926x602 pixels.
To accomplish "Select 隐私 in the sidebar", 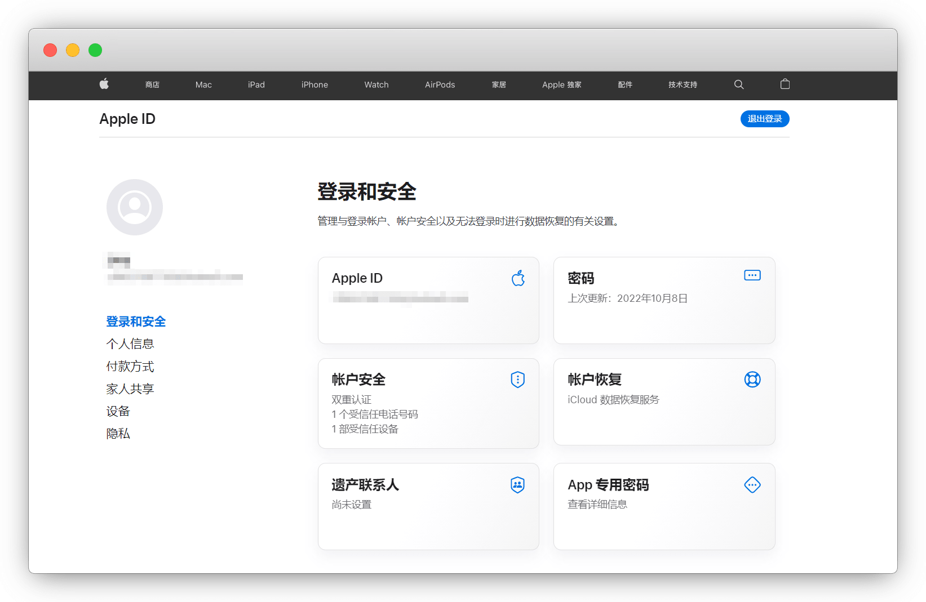I will tap(118, 434).
